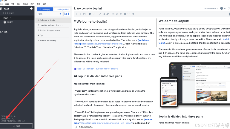The width and height of the screenshot is (230, 129).
Task: Go back in note history
Action: click(76, 14)
